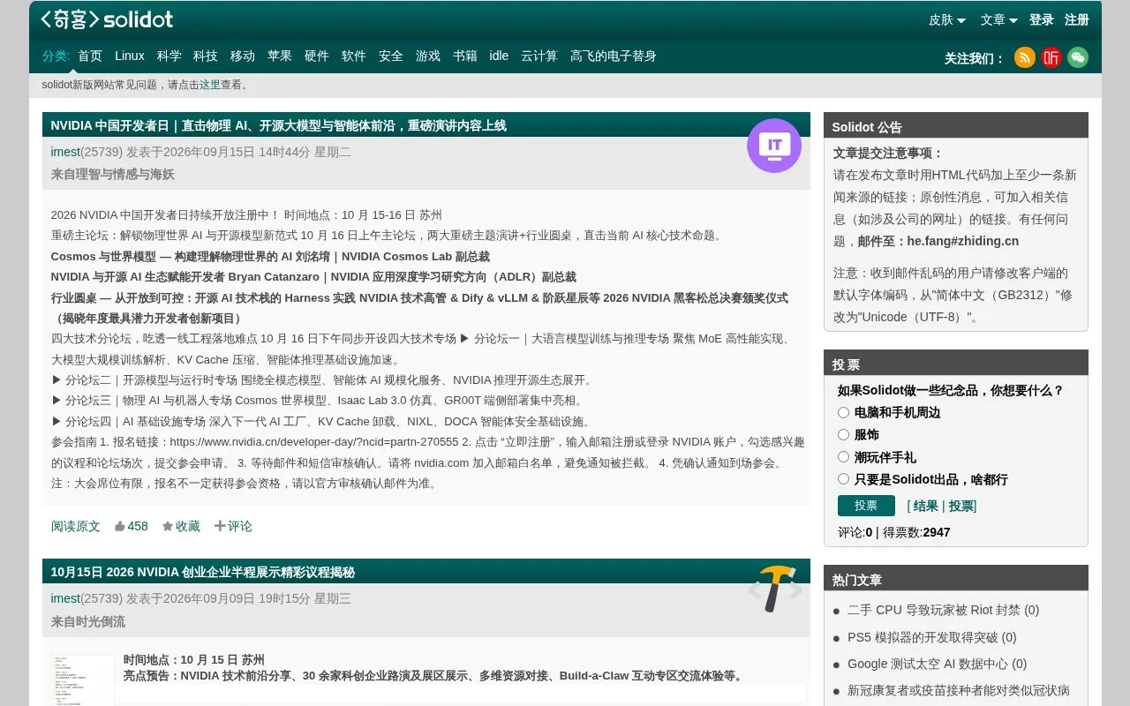Click the 注册 link
The image size is (1130, 706).
coord(1077,19)
